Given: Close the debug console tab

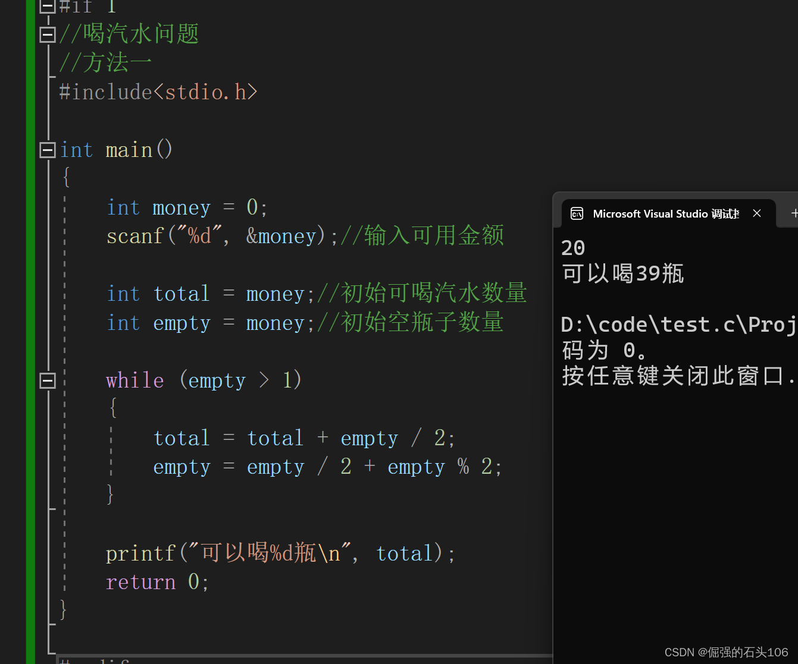Looking at the screenshot, I should [x=757, y=213].
